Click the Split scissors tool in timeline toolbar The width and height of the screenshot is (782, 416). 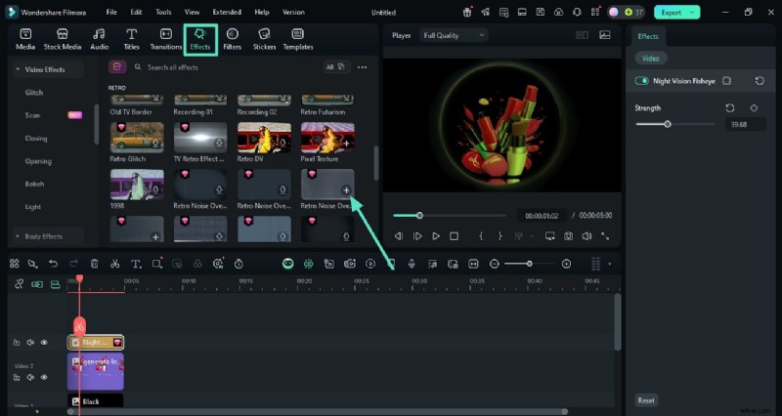[x=114, y=264]
